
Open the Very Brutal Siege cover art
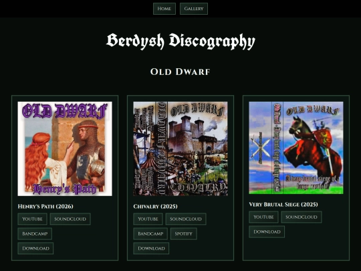coord(296,148)
